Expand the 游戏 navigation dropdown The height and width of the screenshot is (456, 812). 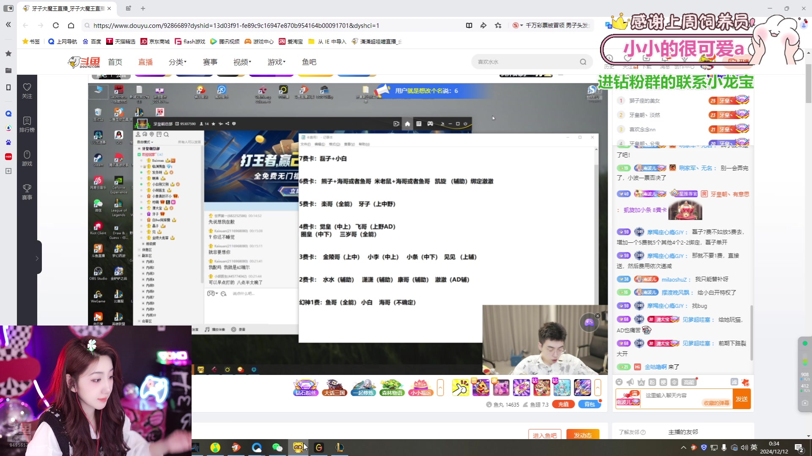[276, 62]
